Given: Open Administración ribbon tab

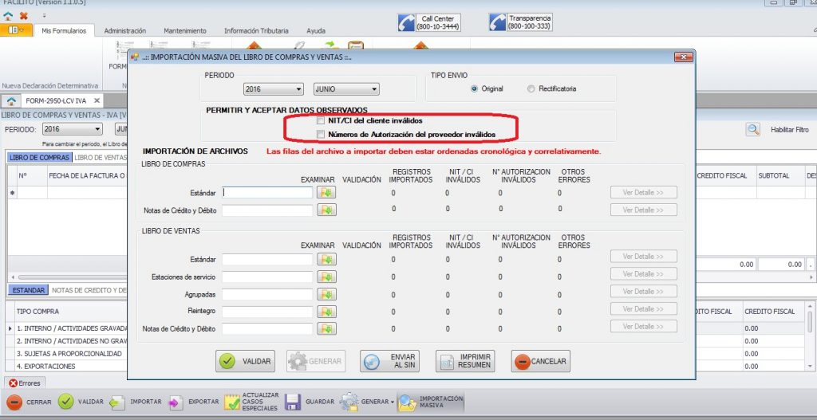Looking at the screenshot, I should (125, 31).
